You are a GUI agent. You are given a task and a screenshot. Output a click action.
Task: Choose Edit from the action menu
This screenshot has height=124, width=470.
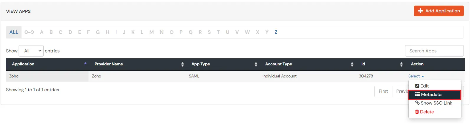[x=435, y=86]
